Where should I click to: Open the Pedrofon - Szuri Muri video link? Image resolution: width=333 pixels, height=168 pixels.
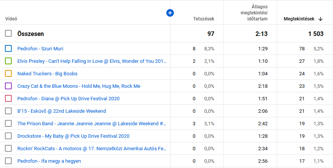point(40,48)
